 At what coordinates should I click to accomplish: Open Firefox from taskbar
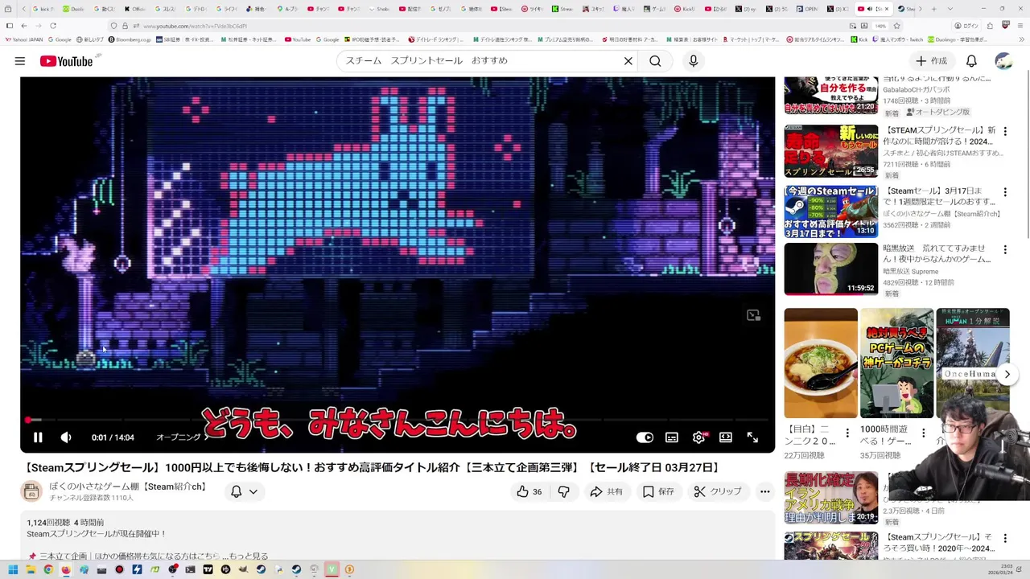point(66,569)
